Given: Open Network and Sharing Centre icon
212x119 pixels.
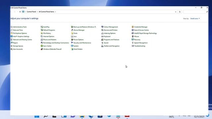Looking at the screenshot, I should [x=12, y=40].
